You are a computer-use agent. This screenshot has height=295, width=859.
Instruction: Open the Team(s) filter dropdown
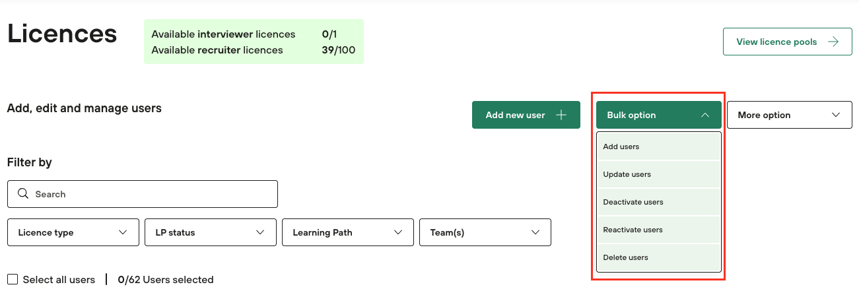(x=485, y=232)
